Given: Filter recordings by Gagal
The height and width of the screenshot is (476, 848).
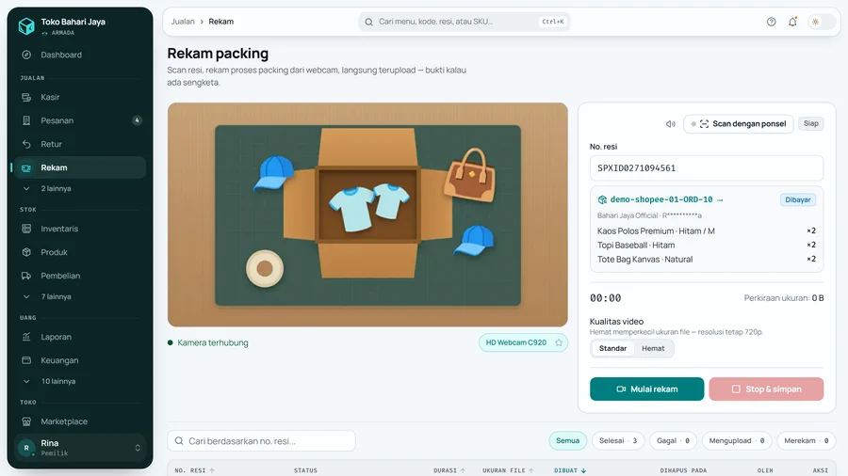Looking at the screenshot, I should click(x=674, y=441).
